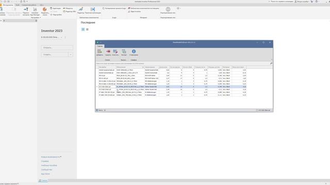The width and height of the screenshot is (330, 185).
Task: Sort by the Материал column header
Action: tap(227, 67)
